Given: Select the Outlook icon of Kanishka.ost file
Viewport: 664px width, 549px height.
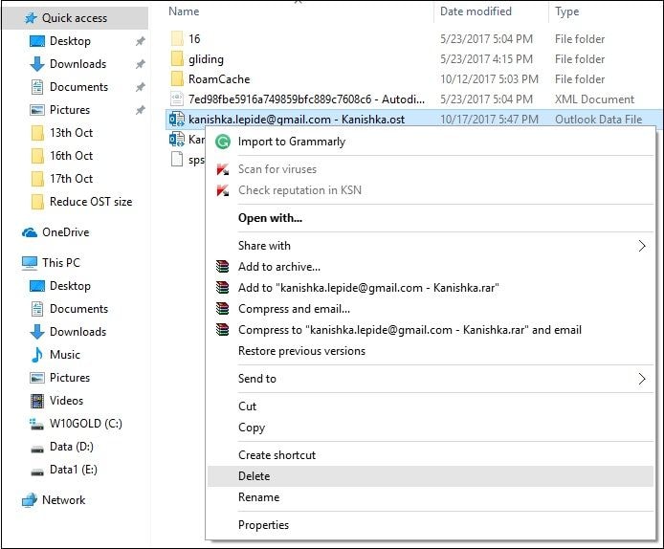Looking at the screenshot, I should pos(177,120).
